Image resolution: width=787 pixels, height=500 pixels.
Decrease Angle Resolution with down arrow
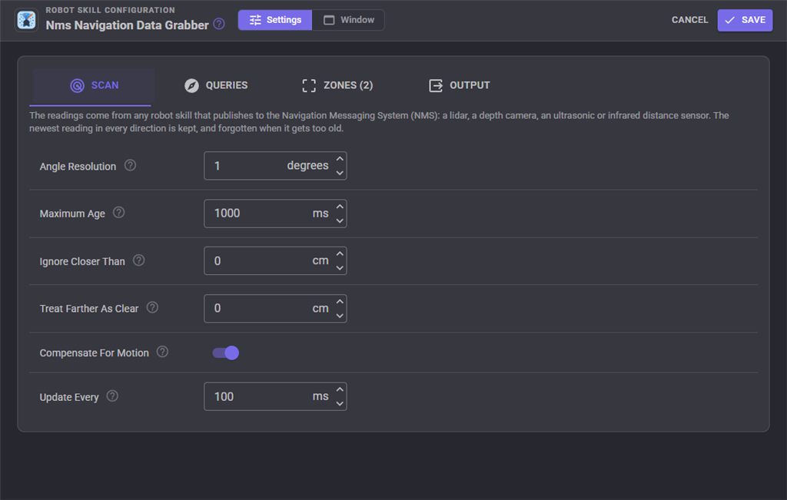click(x=340, y=173)
